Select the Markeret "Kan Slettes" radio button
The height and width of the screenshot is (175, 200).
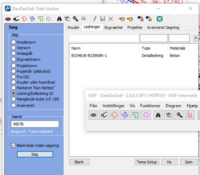(13, 87)
